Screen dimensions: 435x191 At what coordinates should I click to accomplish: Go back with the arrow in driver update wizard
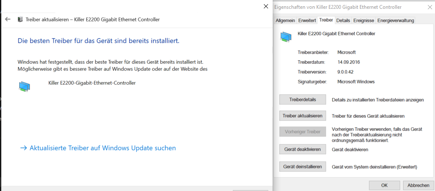coord(8,19)
